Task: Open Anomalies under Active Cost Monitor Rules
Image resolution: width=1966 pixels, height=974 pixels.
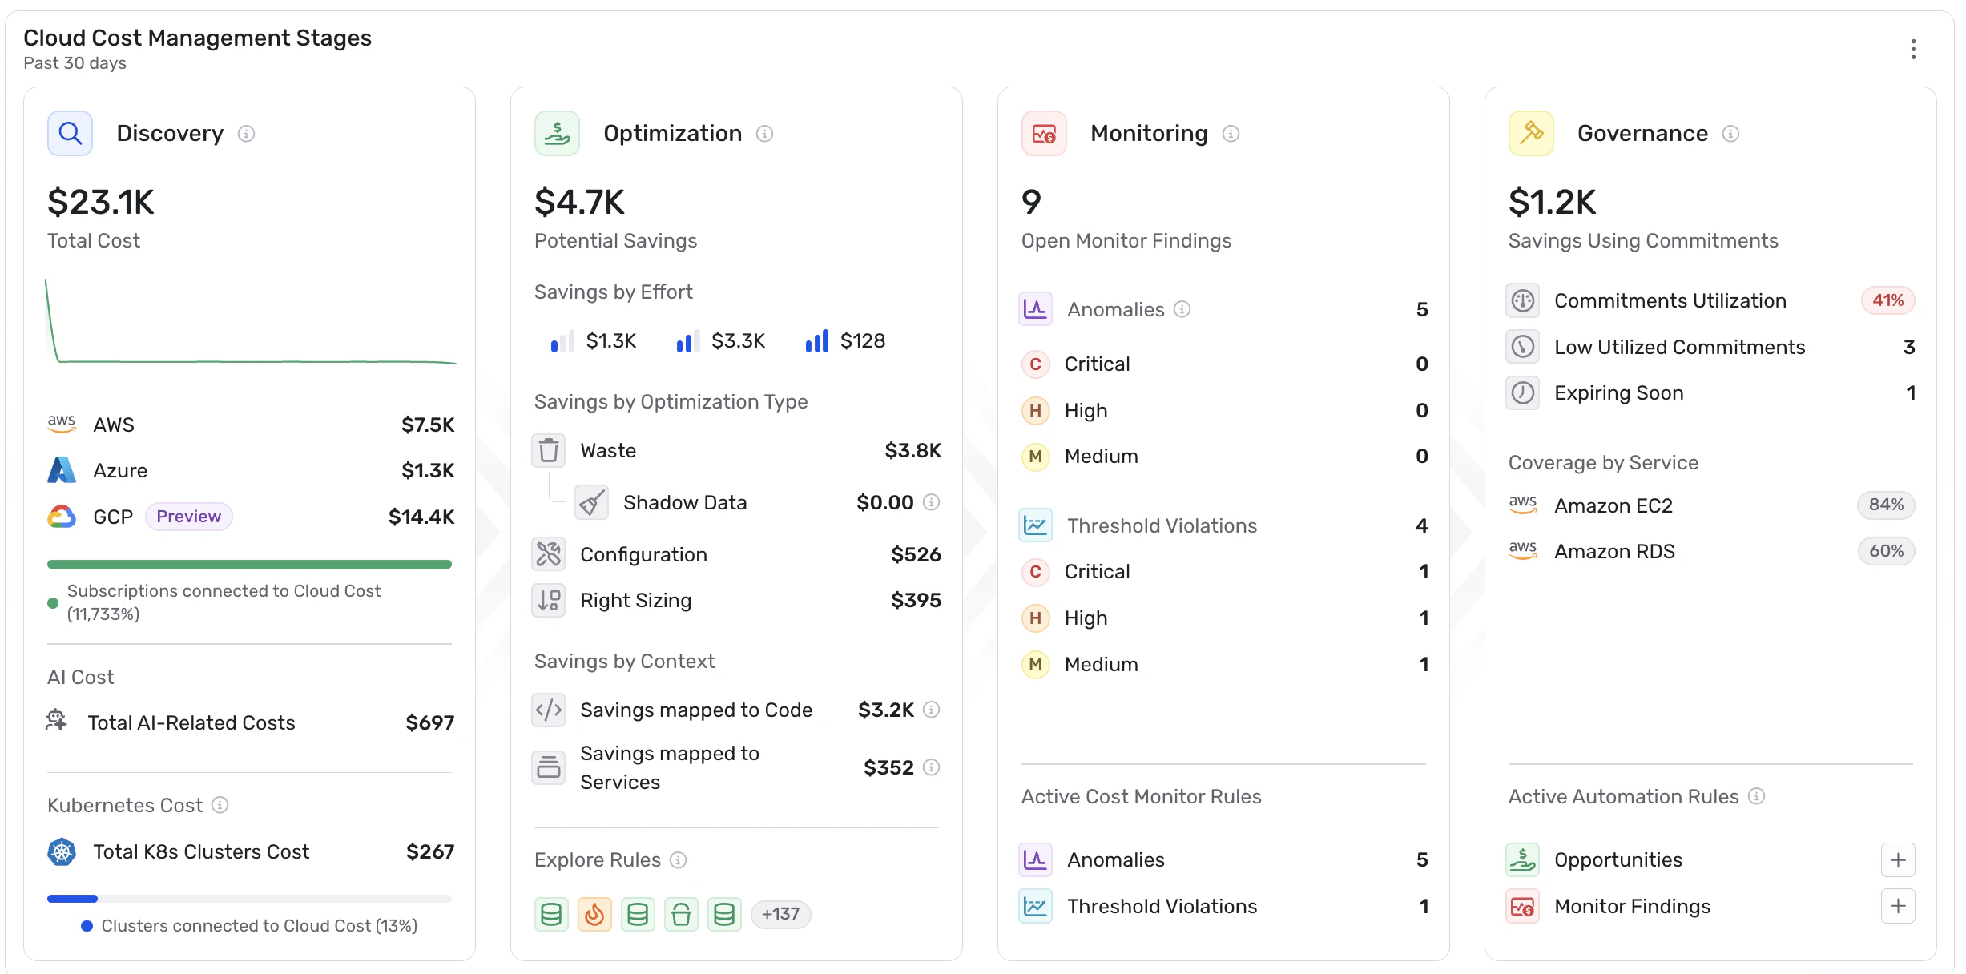Action: (1223, 859)
